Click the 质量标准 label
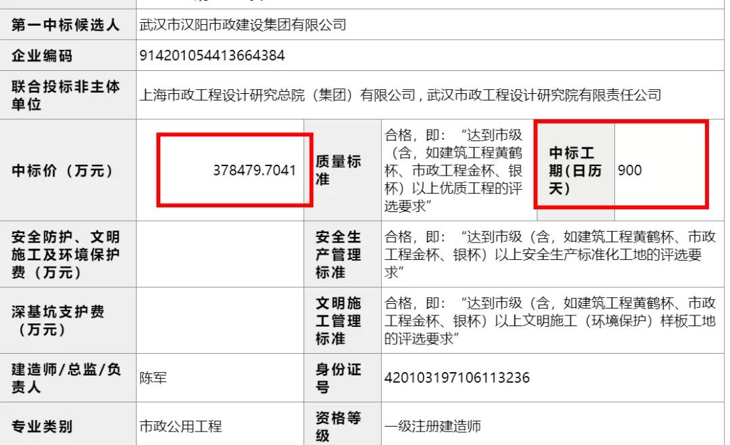Image resolution: width=730 pixels, height=445 pixels. [x=339, y=171]
